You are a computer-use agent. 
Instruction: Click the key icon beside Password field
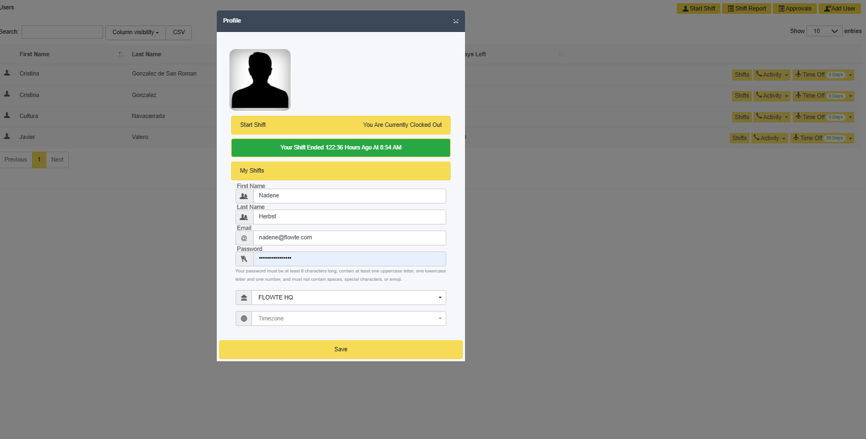click(244, 259)
